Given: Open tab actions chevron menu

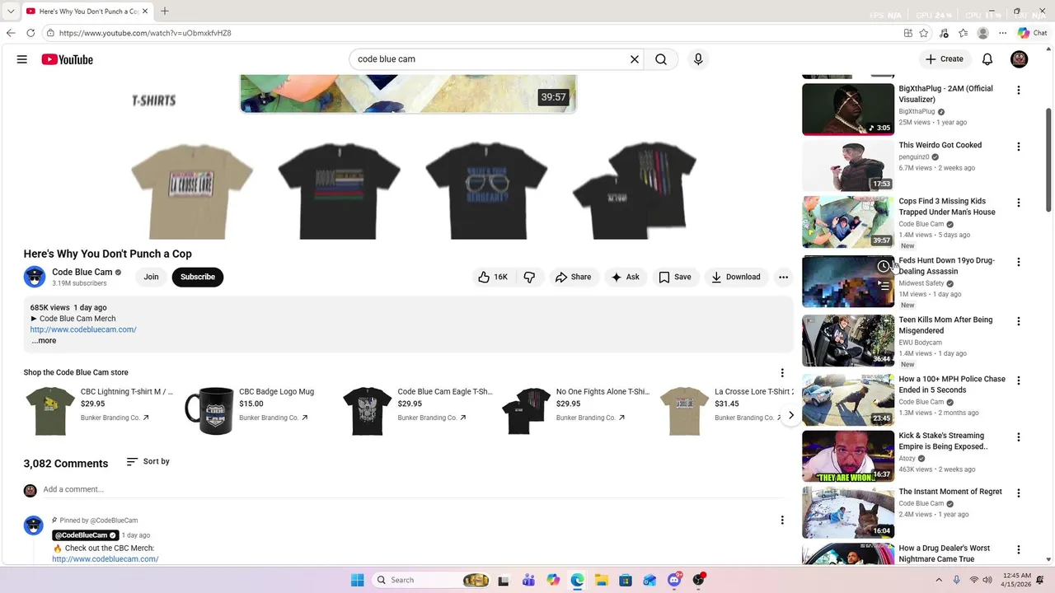Looking at the screenshot, I should [11, 12].
